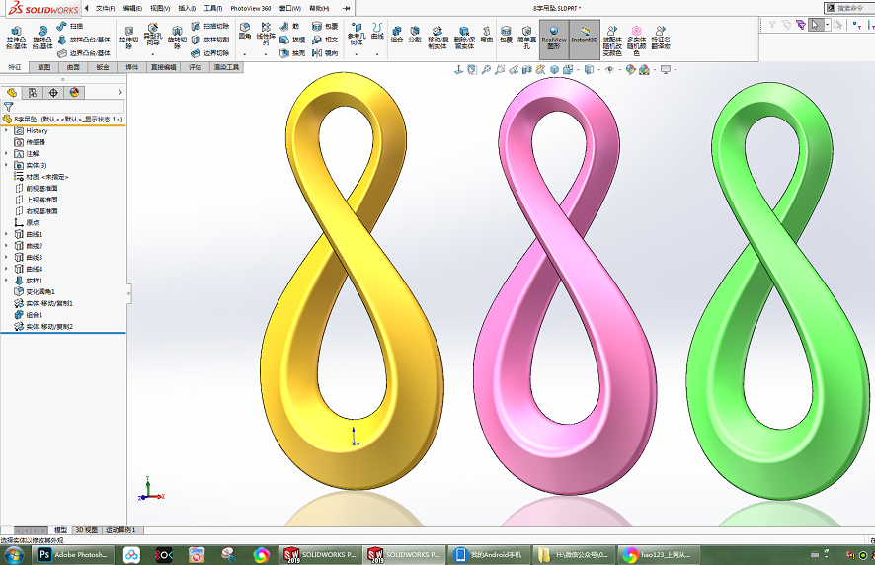Select the Fillet (圆角) tool
Screen dimensions: 875x565
tap(244, 32)
